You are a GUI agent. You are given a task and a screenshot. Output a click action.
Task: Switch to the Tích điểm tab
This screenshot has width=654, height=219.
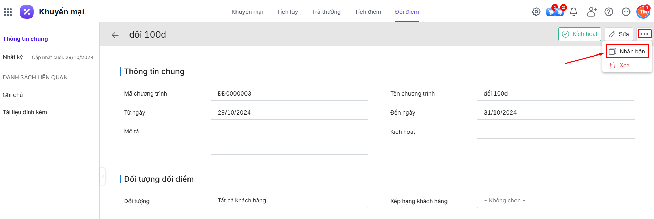click(x=368, y=12)
